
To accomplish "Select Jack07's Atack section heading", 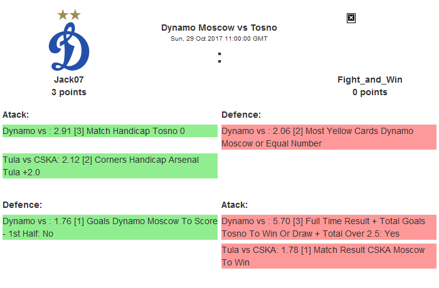I will 16,115.
